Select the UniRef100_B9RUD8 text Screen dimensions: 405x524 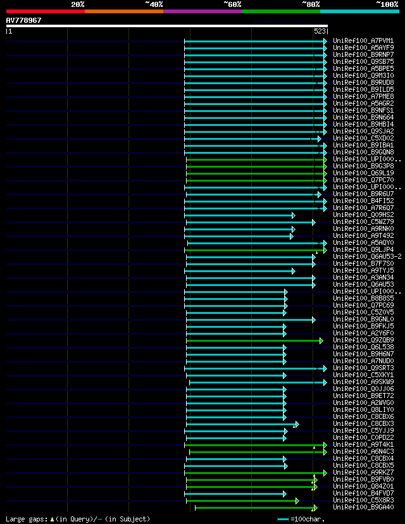tap(363, 82)
